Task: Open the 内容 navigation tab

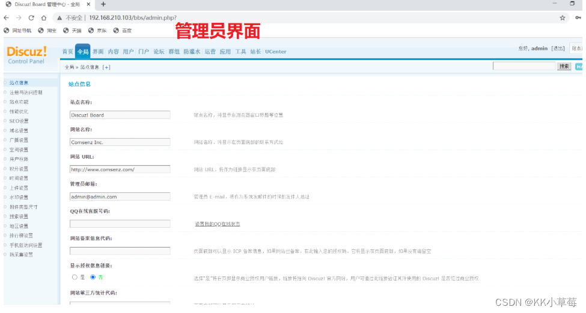Action: [x=113, y=52]
